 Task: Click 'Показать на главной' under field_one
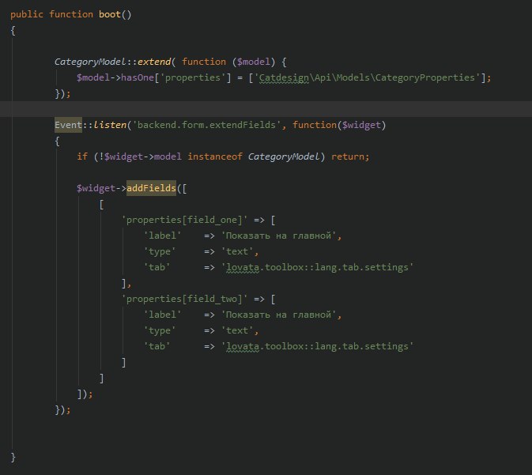point(278,236)
